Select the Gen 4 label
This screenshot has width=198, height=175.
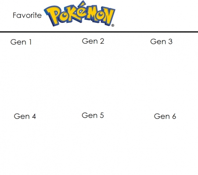[25, 116]
